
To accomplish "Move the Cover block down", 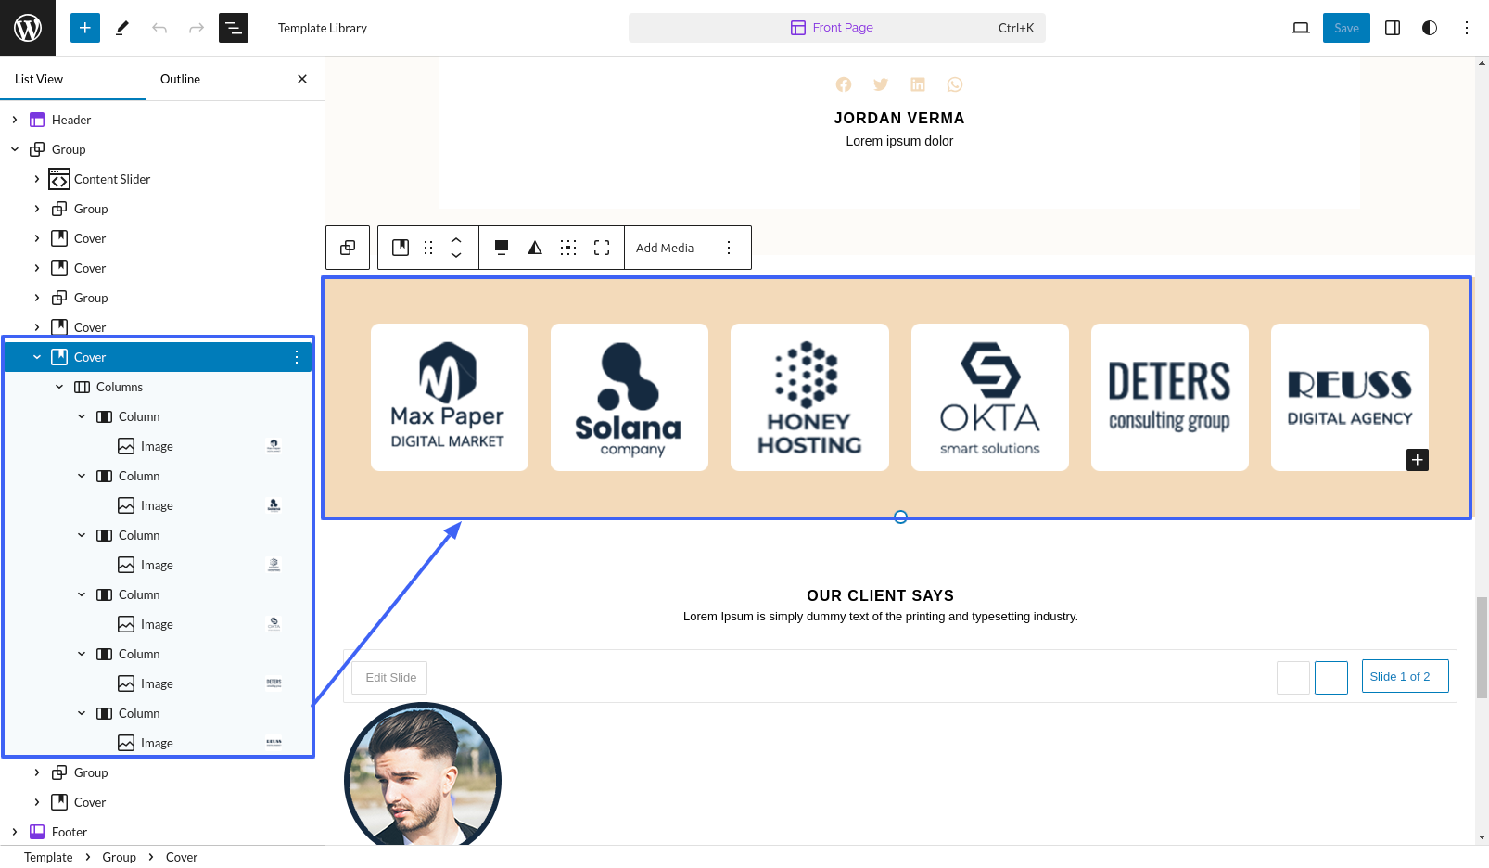I will click(456, 255).
